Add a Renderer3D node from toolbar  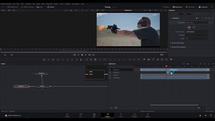pos(171,59)
